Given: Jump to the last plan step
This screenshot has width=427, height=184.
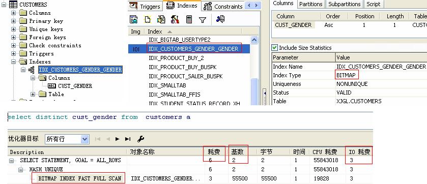Looking at the screenshot, I should [128, 139].
